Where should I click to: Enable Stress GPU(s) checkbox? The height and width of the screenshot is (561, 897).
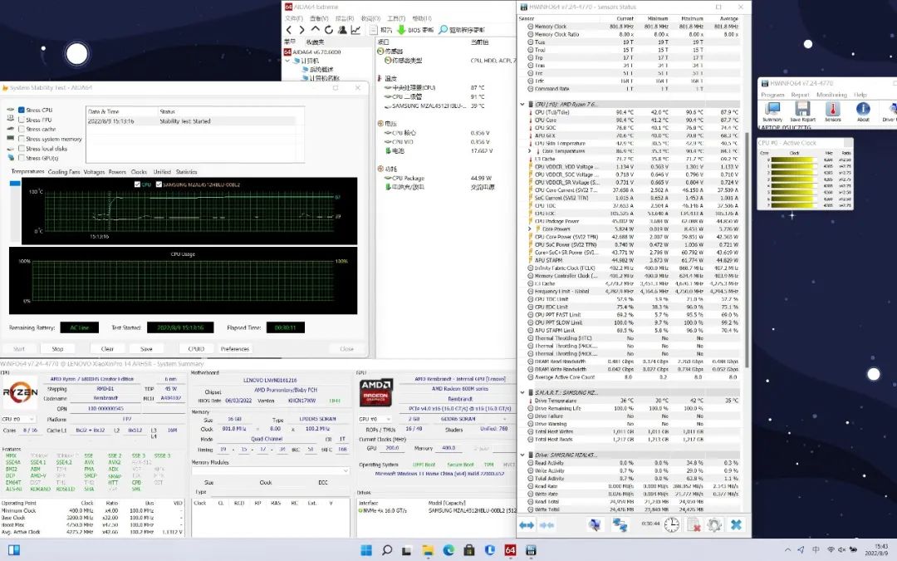click(x=21, y=158)
